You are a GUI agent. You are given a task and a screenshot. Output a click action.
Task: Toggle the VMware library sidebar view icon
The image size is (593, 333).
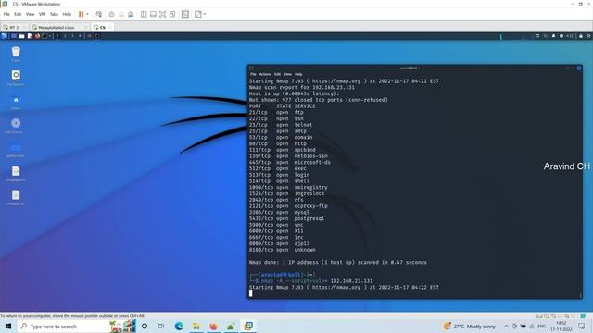coord(144,15)
